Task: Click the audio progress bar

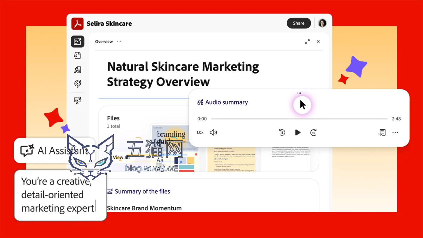Action: [299, 119]
